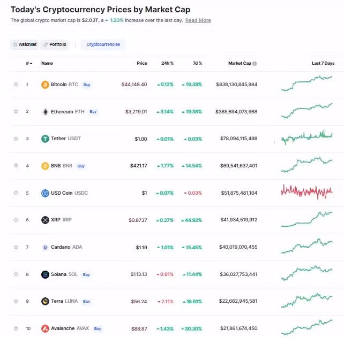The image size is (344, 338).
Task: Click the Avalanche logo icon
Action: (45, 328)
